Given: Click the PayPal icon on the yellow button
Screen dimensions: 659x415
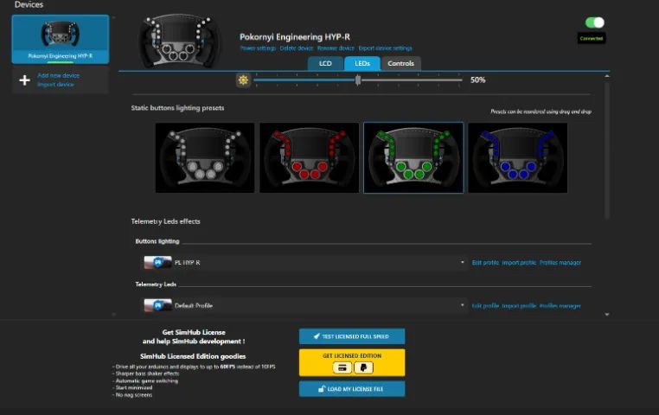Looking at the screenshot, I should coord(363,367).
